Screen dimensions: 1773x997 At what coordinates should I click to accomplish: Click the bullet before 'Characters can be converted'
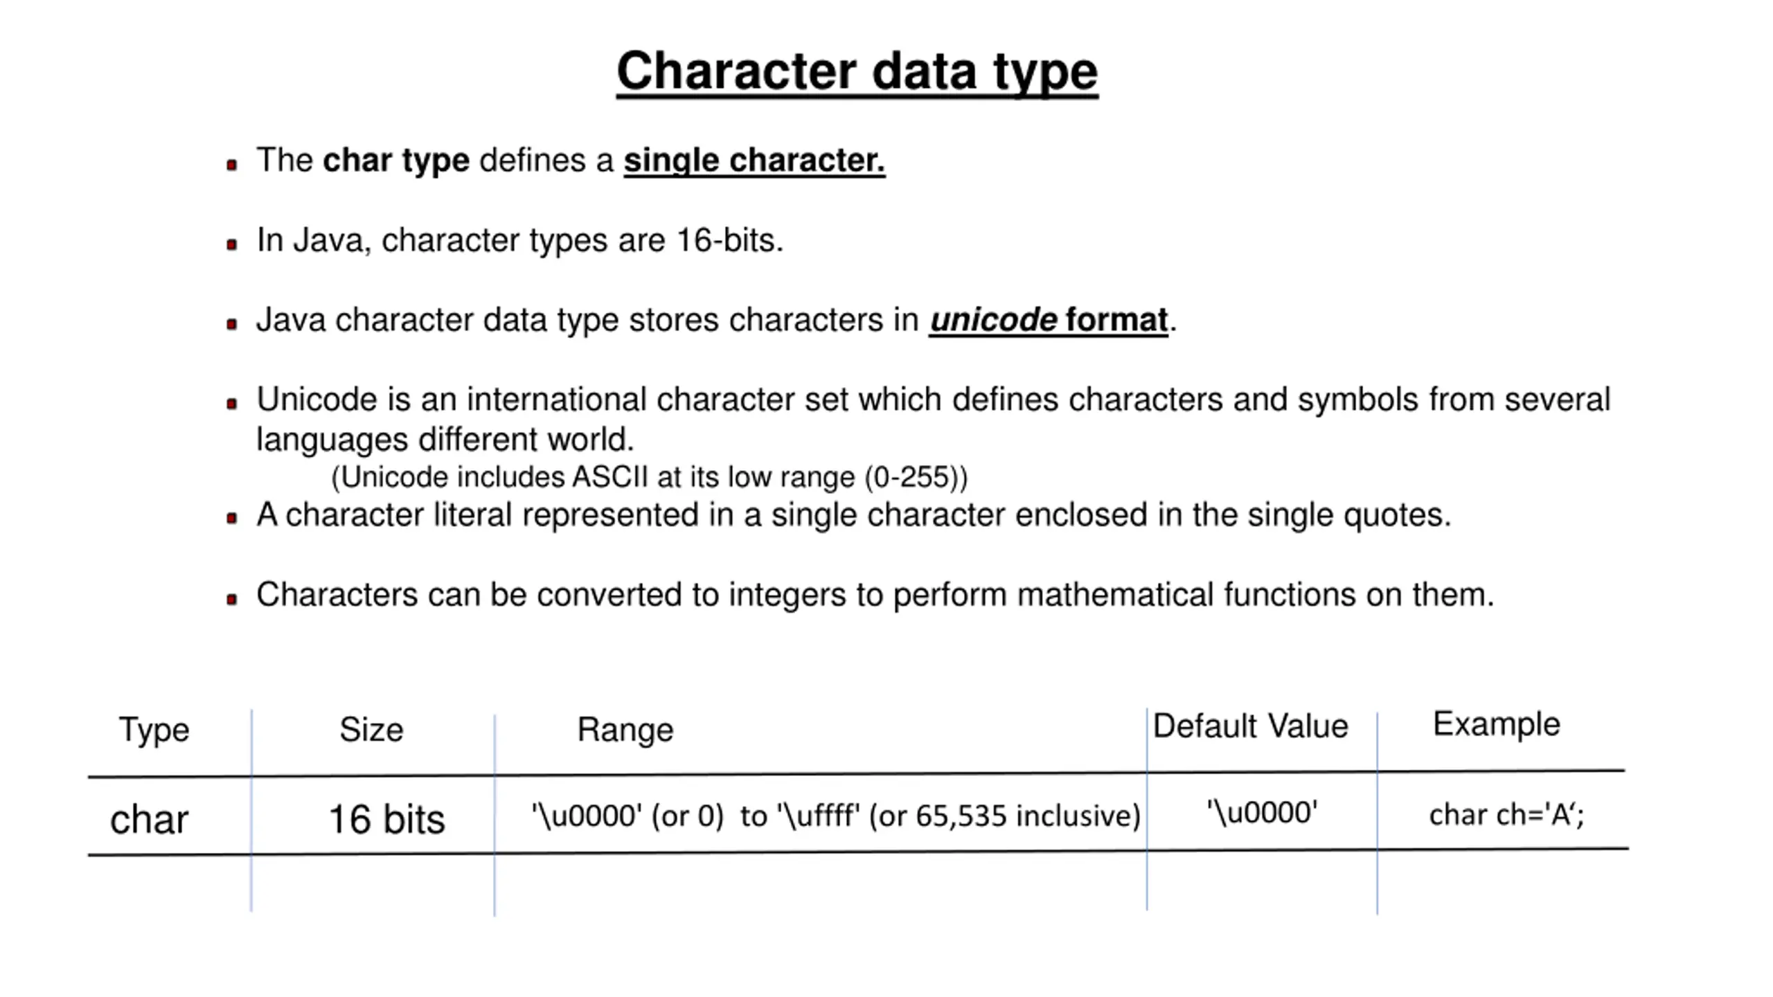click(x=232, y=599)
